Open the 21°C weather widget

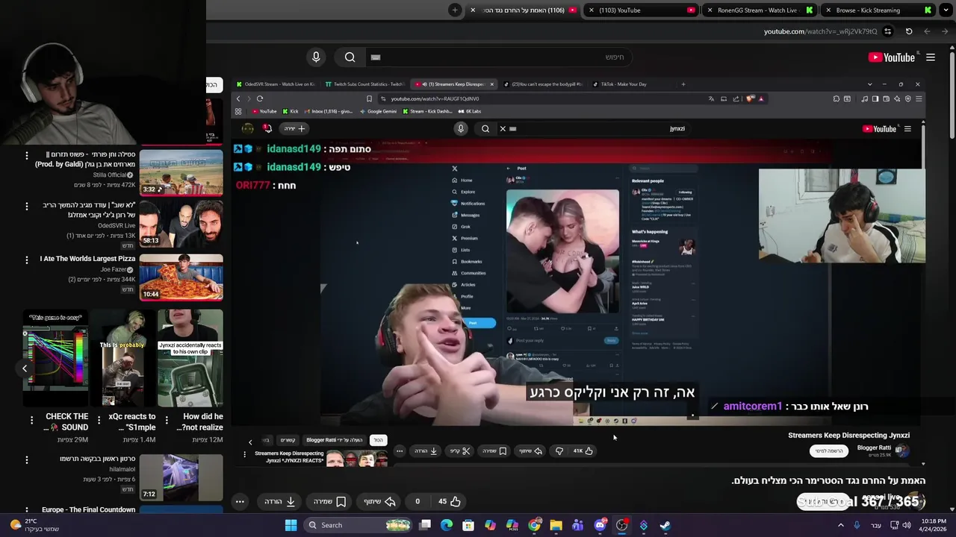(x=33, y=525)
